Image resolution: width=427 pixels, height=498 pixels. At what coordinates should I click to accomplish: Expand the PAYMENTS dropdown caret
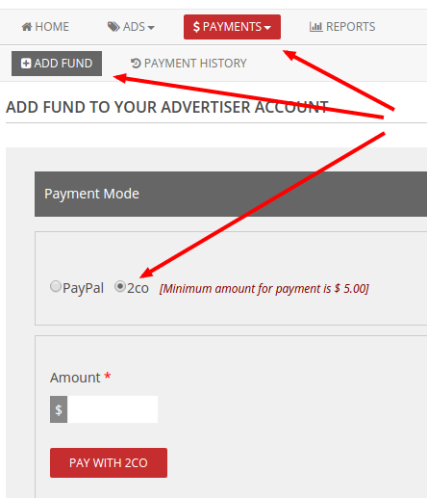(267, 28)
